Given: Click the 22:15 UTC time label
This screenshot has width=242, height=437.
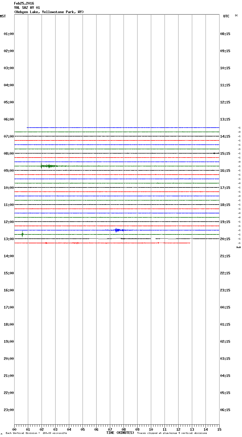Looking at the screenshot, I should click(x=225, y=273).
